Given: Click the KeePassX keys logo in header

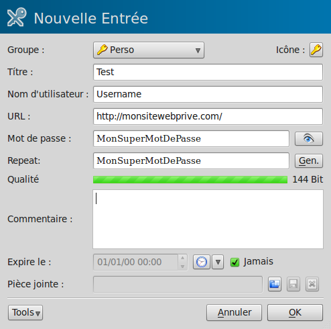Looking at the screenshot, I should (17, 17).
